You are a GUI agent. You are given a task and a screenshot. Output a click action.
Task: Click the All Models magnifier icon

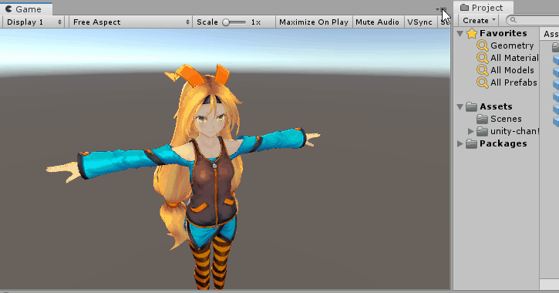[x=483, y=70]
